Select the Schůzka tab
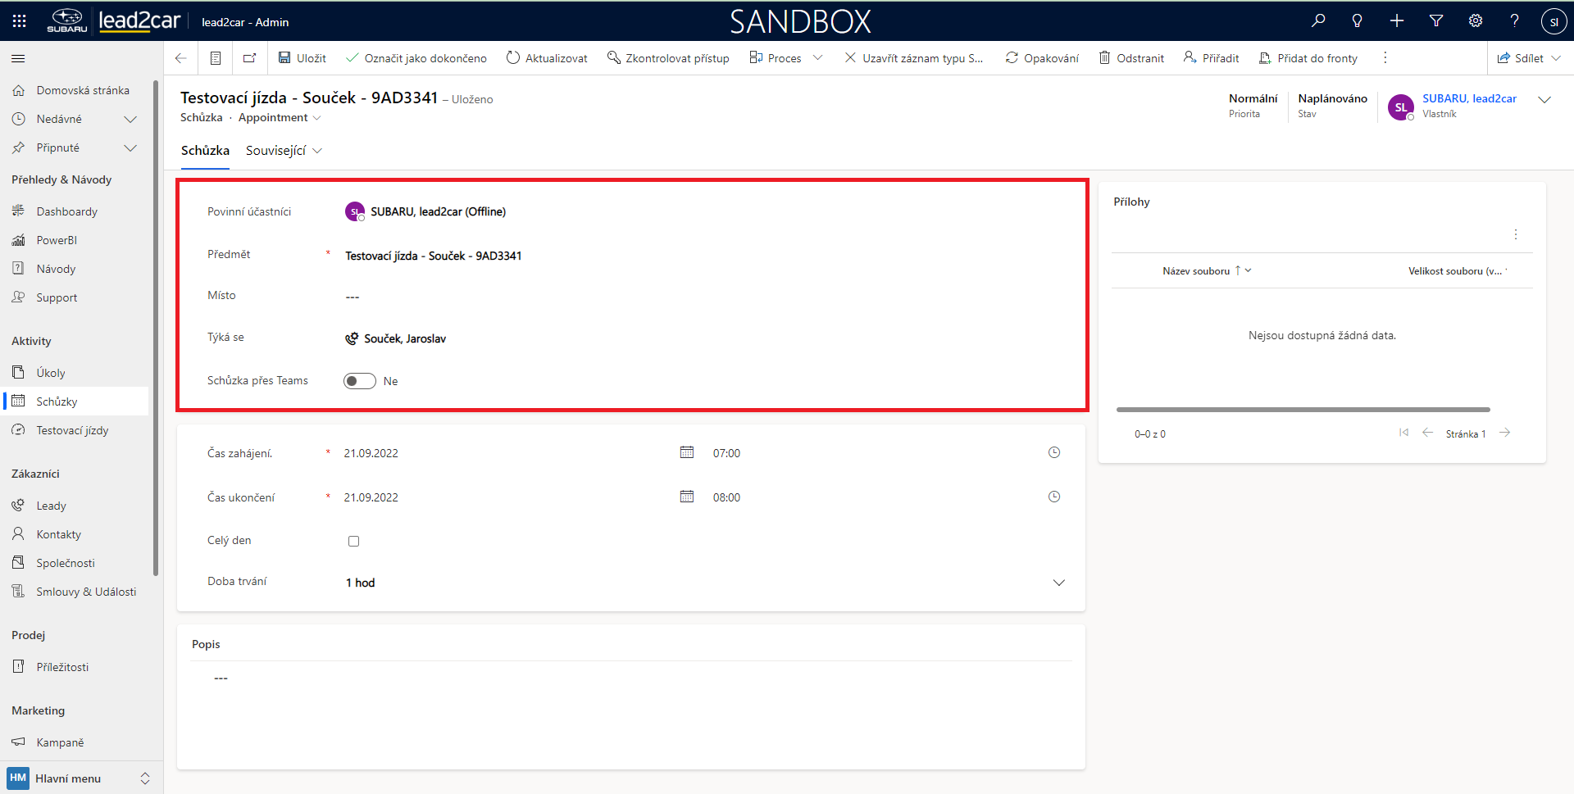 tap(205, 151)
